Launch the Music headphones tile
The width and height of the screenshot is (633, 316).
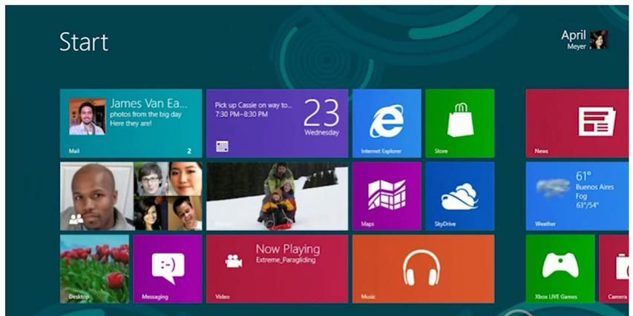pos(422,268)
